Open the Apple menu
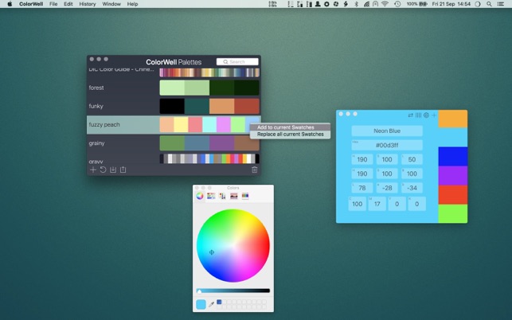This screenshot has height=320, width=512. [10, 4]
